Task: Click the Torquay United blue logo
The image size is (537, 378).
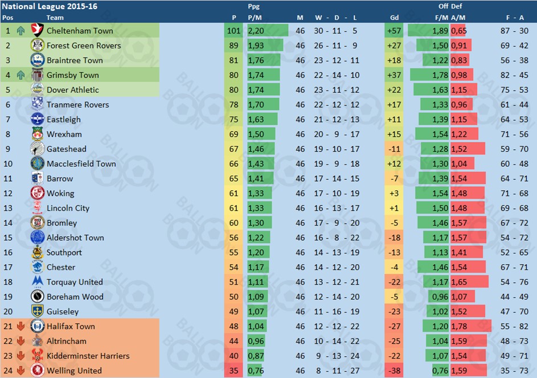Action: [37, 281]
